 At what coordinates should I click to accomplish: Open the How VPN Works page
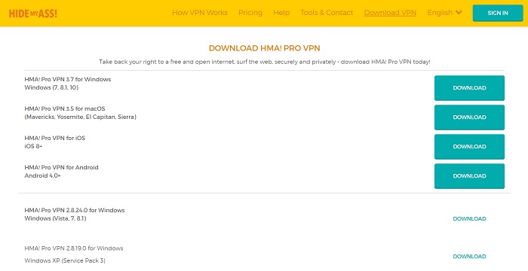200,13
